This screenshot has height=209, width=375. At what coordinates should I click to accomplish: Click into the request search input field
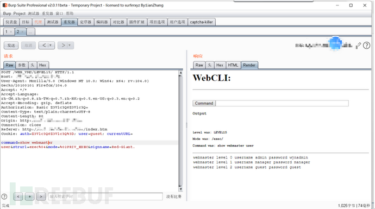coord(105,197)
